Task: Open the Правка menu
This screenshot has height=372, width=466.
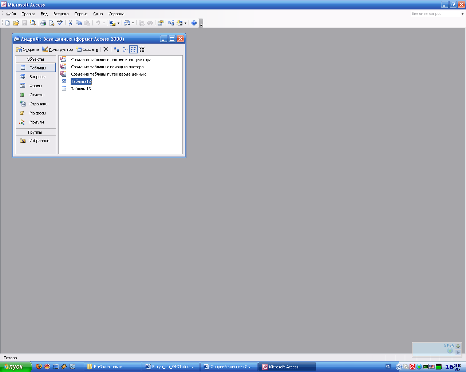Action: tap(28, 14)
